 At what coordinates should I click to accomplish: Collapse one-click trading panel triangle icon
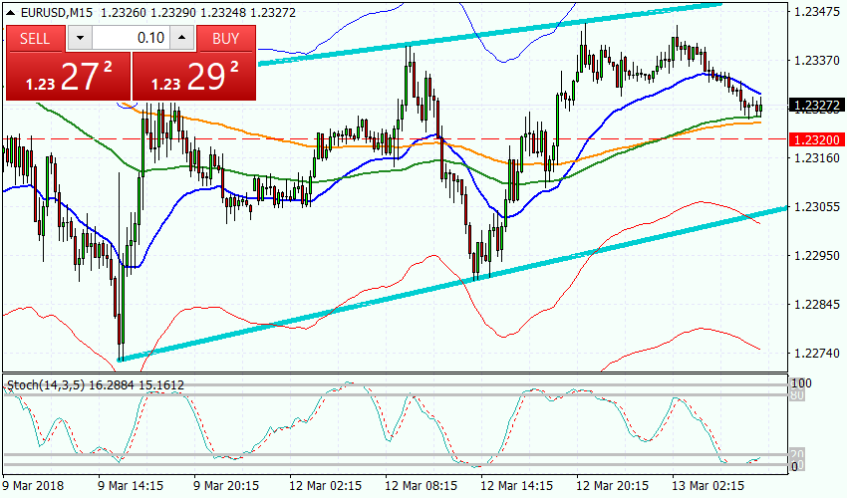(x=11, y=15)
